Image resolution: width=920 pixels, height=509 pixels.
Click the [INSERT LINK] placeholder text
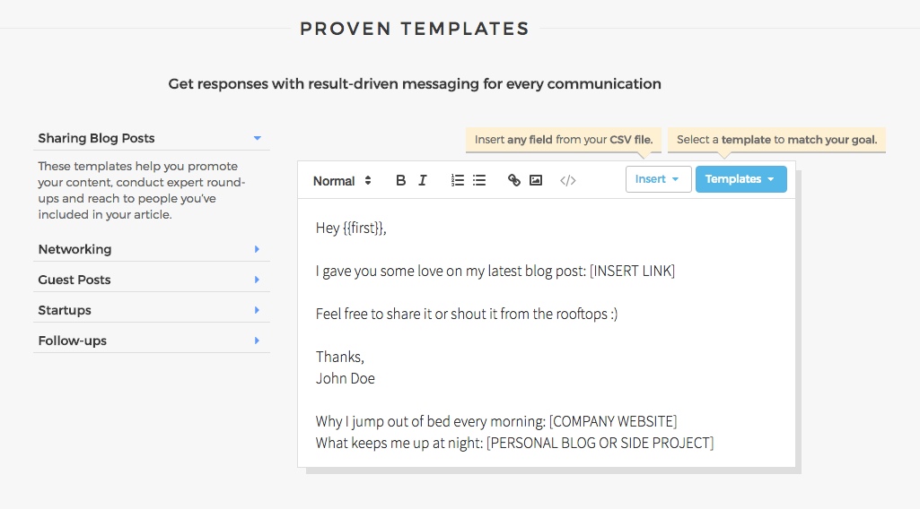[632, 272]
